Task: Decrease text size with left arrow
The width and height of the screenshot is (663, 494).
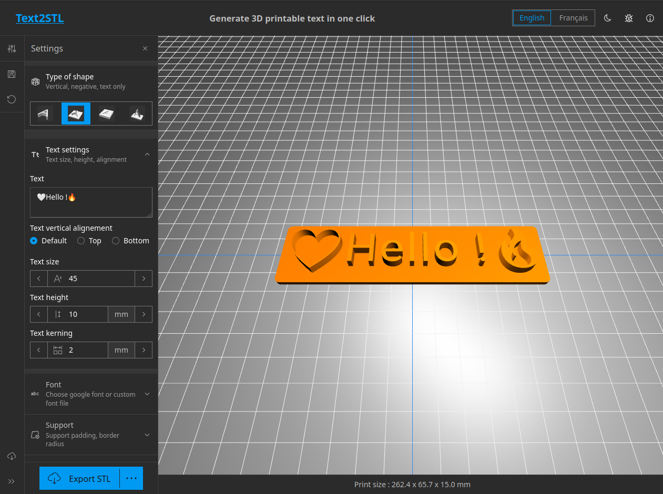Action: [39, 279]
